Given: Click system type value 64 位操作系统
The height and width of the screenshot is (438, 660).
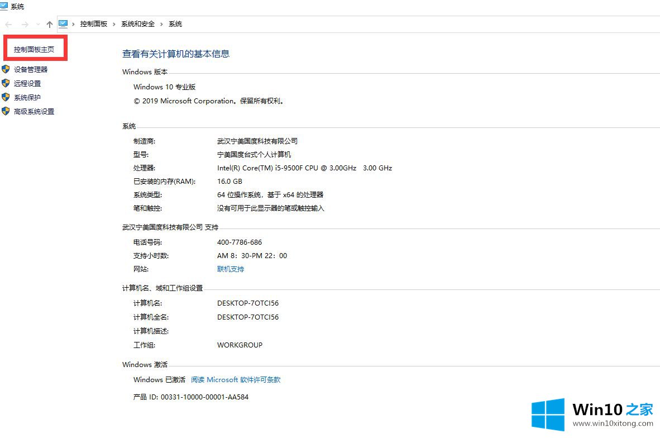Looking at the screenshot, I should (270, 195).
